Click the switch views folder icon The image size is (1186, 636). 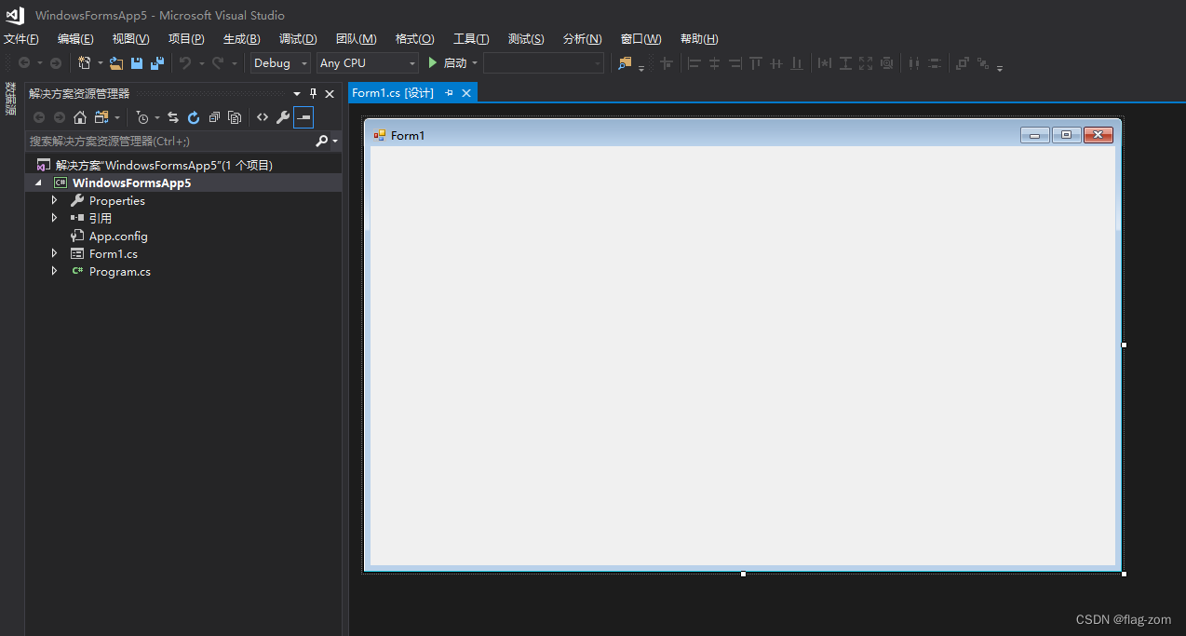coord(101,117)
